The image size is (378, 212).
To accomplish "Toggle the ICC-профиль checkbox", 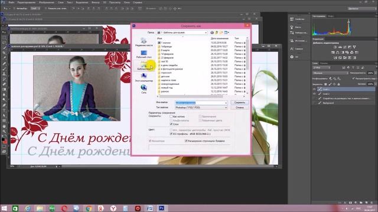I will click(171, 134).
